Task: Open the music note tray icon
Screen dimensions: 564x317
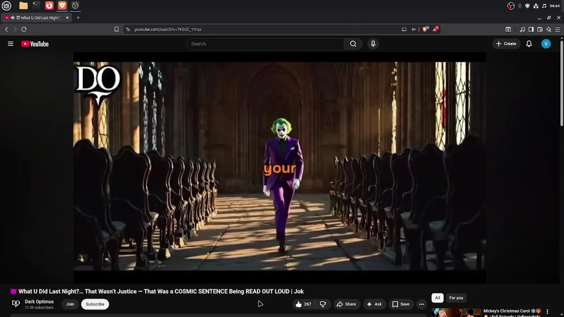Action: tap(544, 6)
